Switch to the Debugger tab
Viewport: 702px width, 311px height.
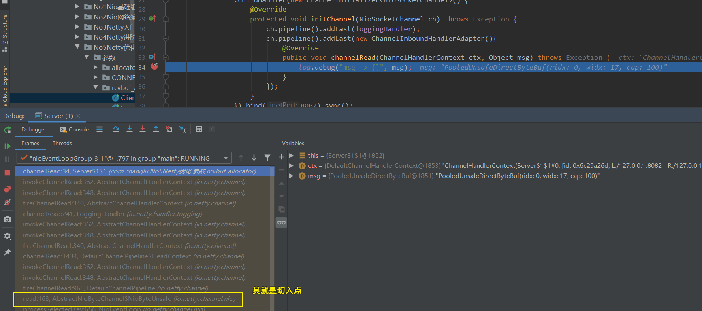tap(34, 130)
